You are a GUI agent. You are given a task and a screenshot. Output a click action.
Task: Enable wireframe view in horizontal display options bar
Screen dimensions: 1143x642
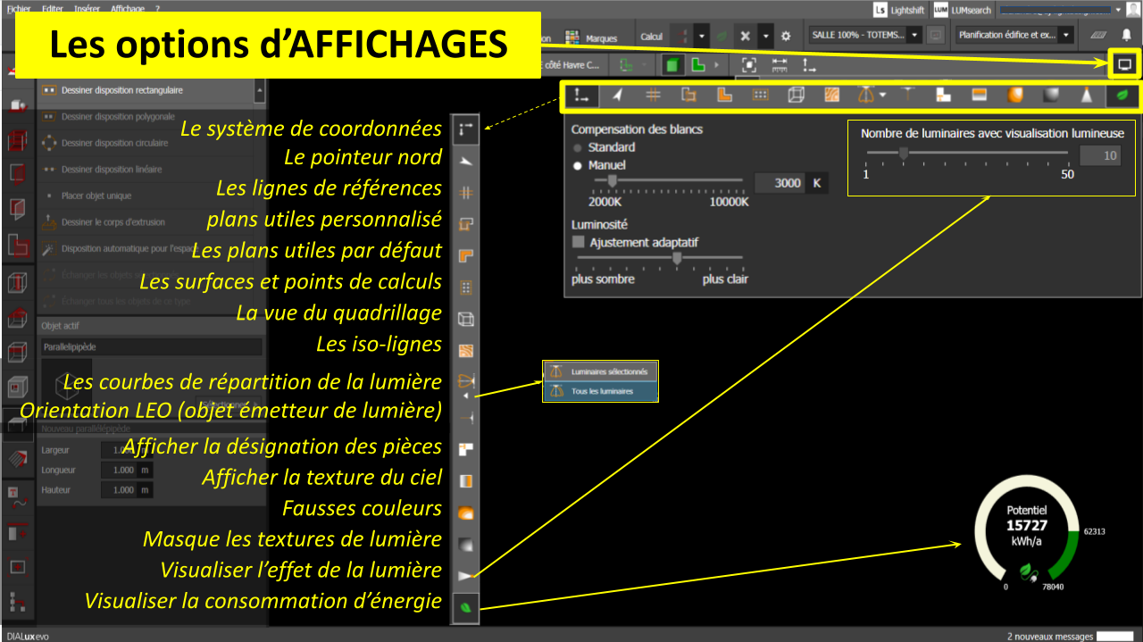point(796,96)
